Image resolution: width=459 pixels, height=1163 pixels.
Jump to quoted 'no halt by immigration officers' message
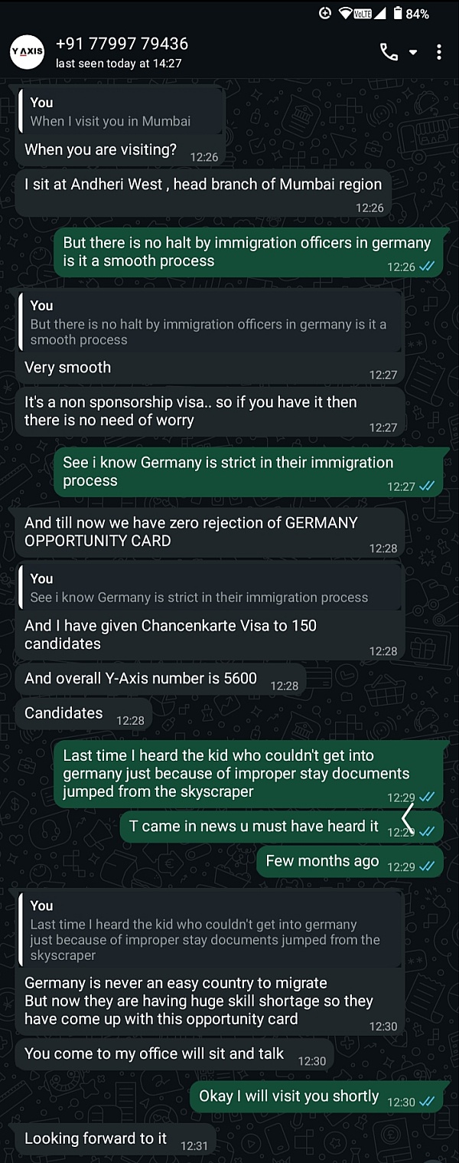[x=208, y=323]
